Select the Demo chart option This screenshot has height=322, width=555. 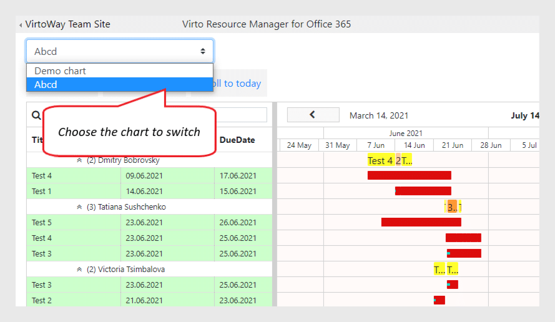click(x=120, y=71)
